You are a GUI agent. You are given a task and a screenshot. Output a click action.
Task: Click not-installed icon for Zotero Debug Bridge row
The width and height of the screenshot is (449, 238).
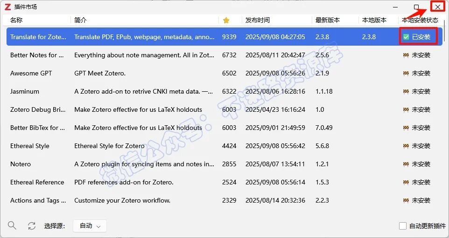406,110
